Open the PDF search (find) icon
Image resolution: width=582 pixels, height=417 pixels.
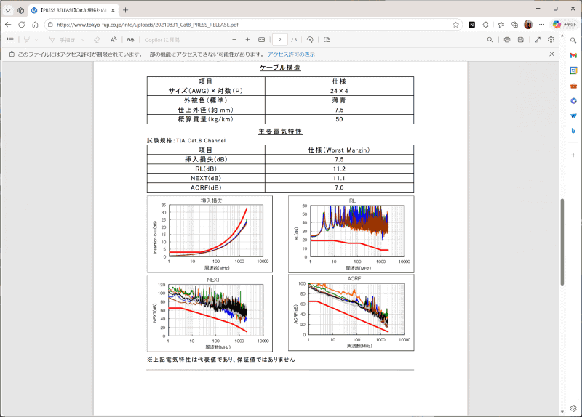click(490, 40)
